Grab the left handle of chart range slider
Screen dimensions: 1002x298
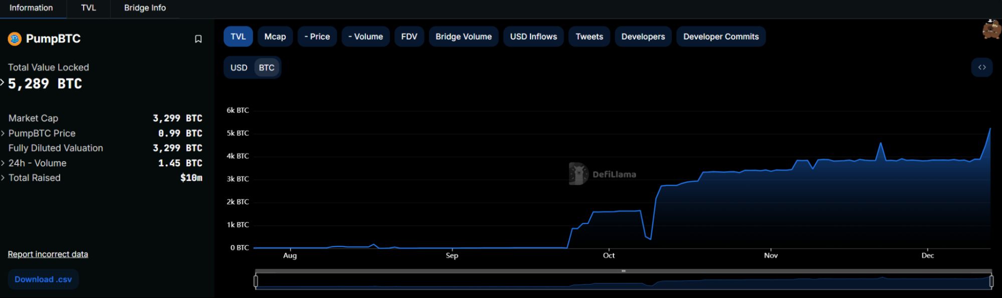click(x=256, y=281)
